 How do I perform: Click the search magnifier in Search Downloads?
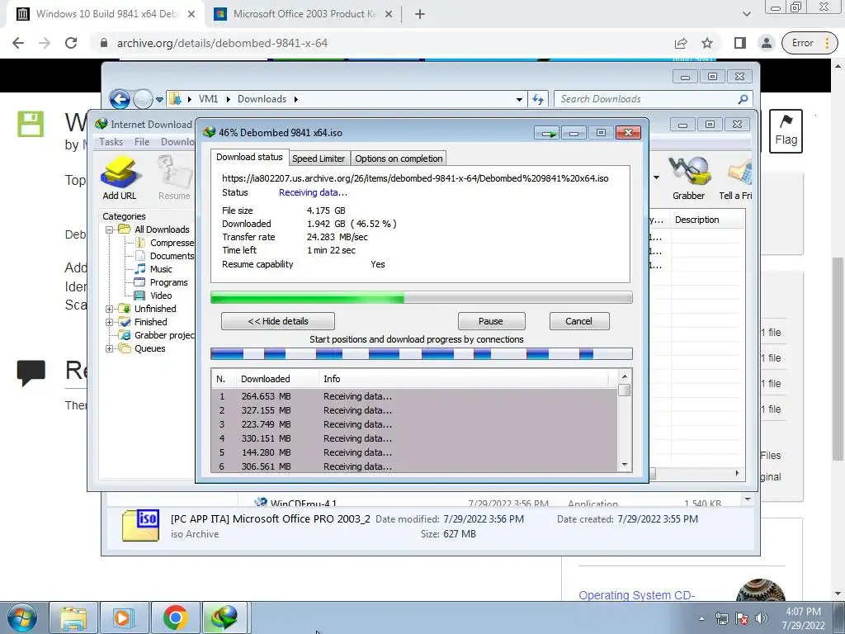pyautogui.click(x=743, y=99)
